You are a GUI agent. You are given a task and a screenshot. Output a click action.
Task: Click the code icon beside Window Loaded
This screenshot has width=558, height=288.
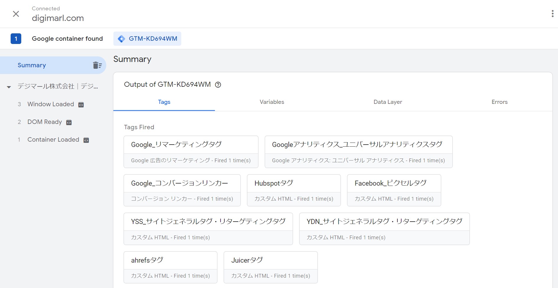[x=81, y=105]
